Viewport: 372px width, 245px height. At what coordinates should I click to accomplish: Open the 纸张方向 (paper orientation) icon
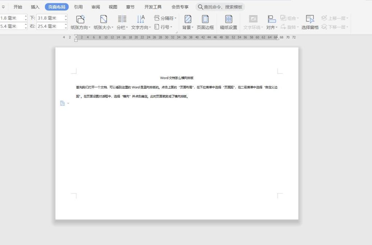(80, 19)
